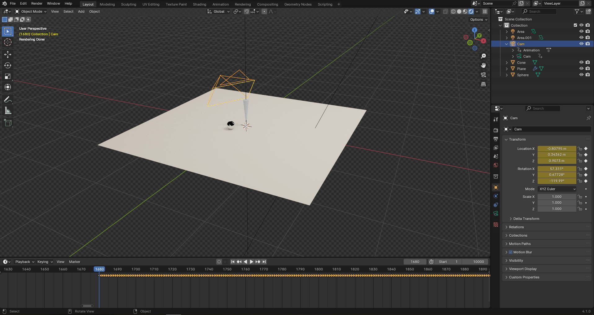This screenshot has height=315, width=594.
Task: Hide the Cone object in viewport
Action: [x=581, y=63]
